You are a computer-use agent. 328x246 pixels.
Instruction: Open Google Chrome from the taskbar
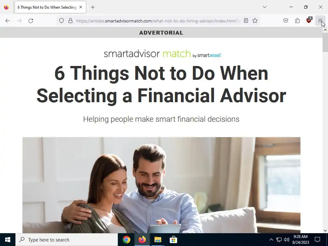click(x=126, y=240)
